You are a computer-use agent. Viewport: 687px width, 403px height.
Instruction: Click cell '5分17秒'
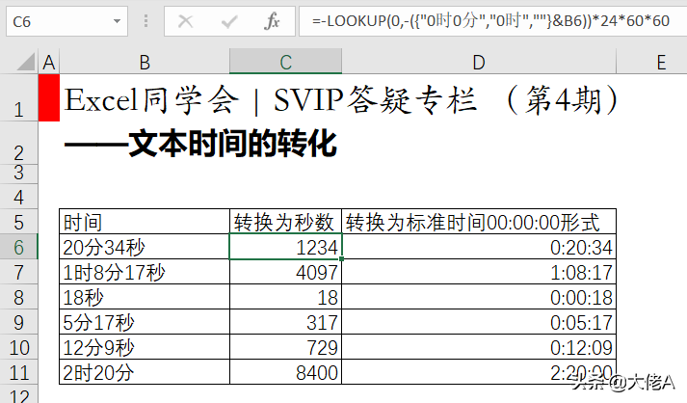point(145,321)
